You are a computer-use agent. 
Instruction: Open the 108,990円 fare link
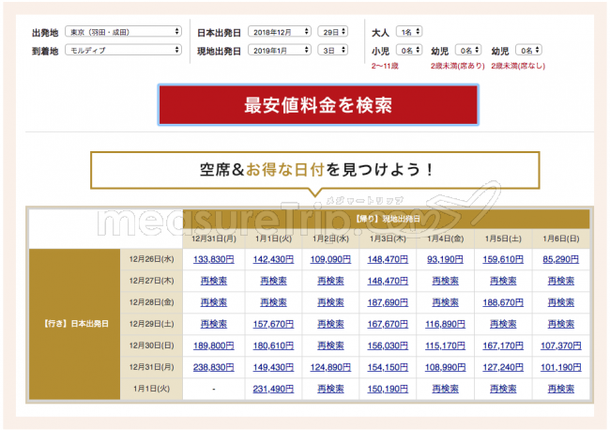pyautogui.click(x=445, y=367)
